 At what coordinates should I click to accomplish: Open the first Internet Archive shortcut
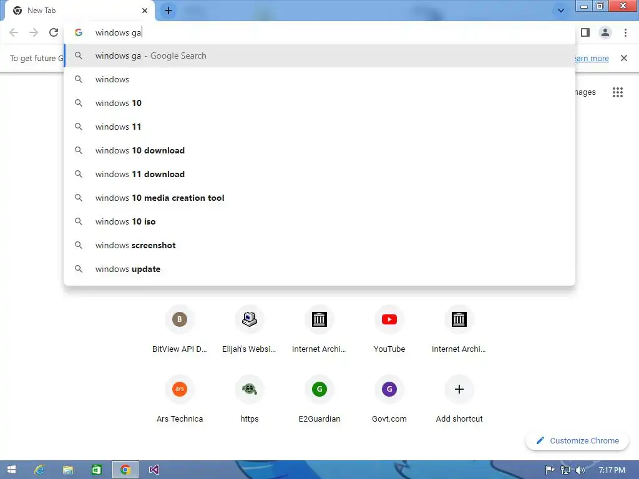point(319,329)
